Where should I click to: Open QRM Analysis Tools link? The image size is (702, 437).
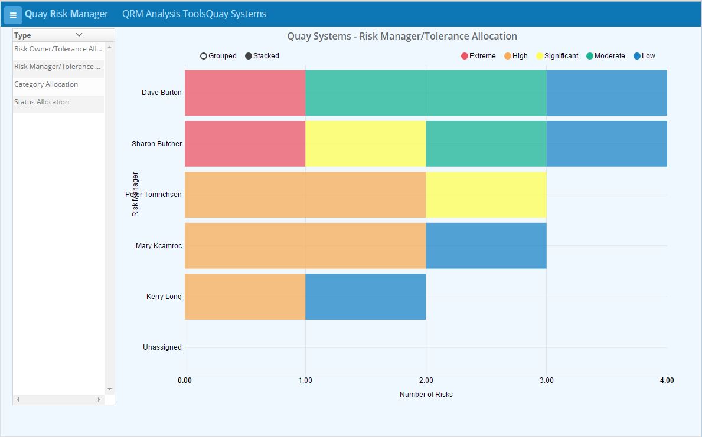coord(164,14)
